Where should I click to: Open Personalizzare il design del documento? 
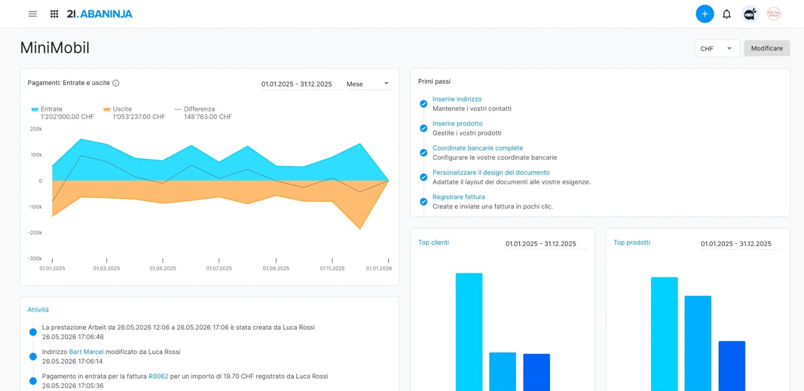(x=491, y=172)
